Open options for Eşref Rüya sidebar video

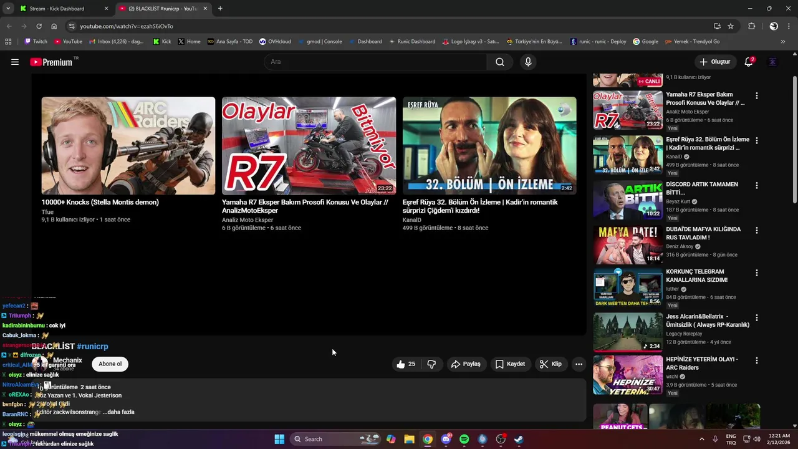point(757,141)
